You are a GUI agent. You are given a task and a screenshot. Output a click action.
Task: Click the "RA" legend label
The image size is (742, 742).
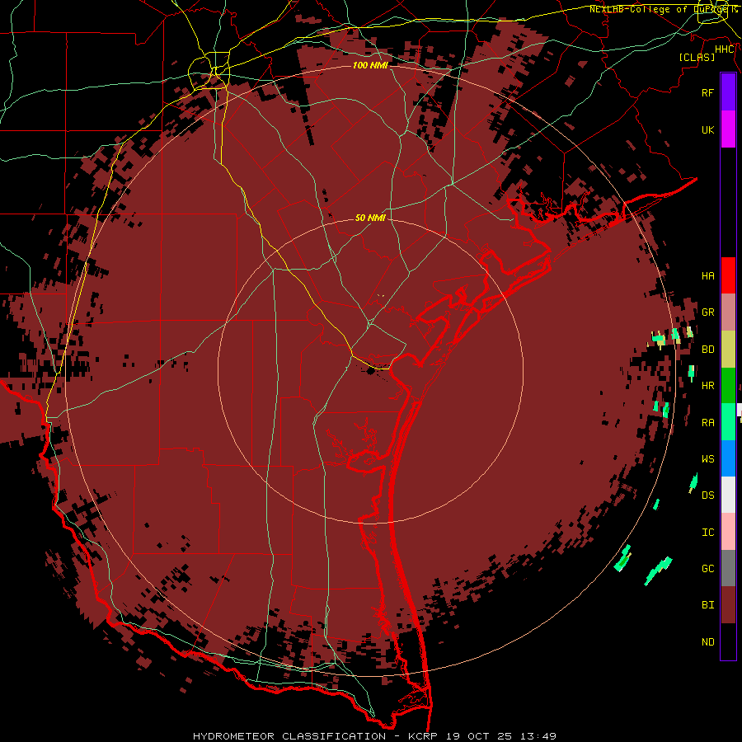pyautogui.click(x=707, y=422)
